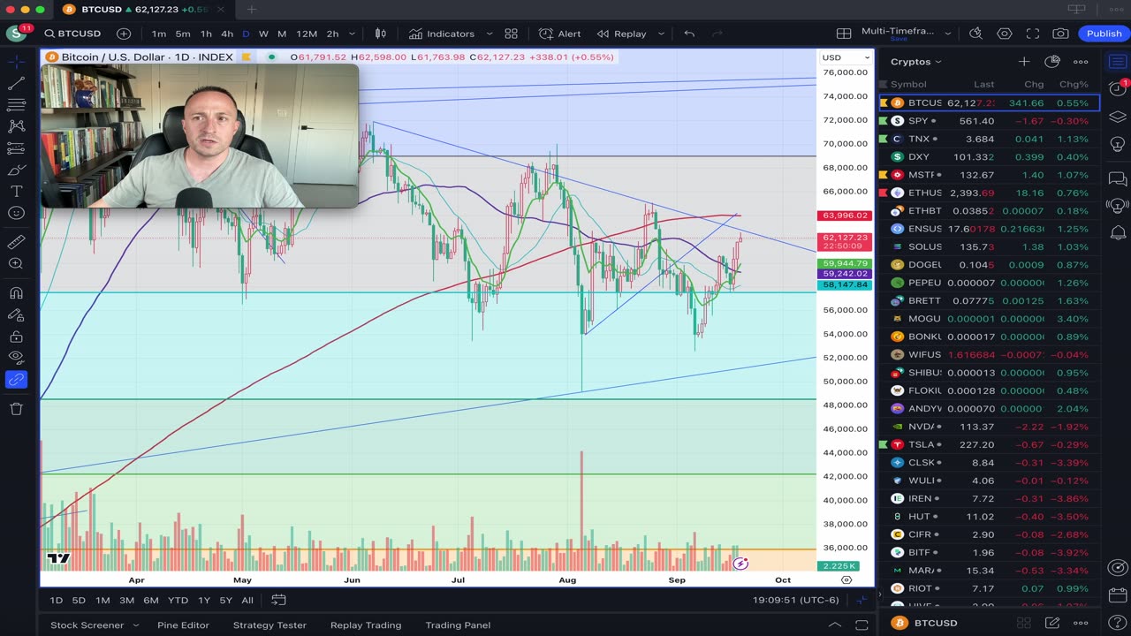The height and width of the screenshot is (636, 1131).
Task: Collapse bottom panel chevron
Action: pyautogui.click(x=834, y=625)
